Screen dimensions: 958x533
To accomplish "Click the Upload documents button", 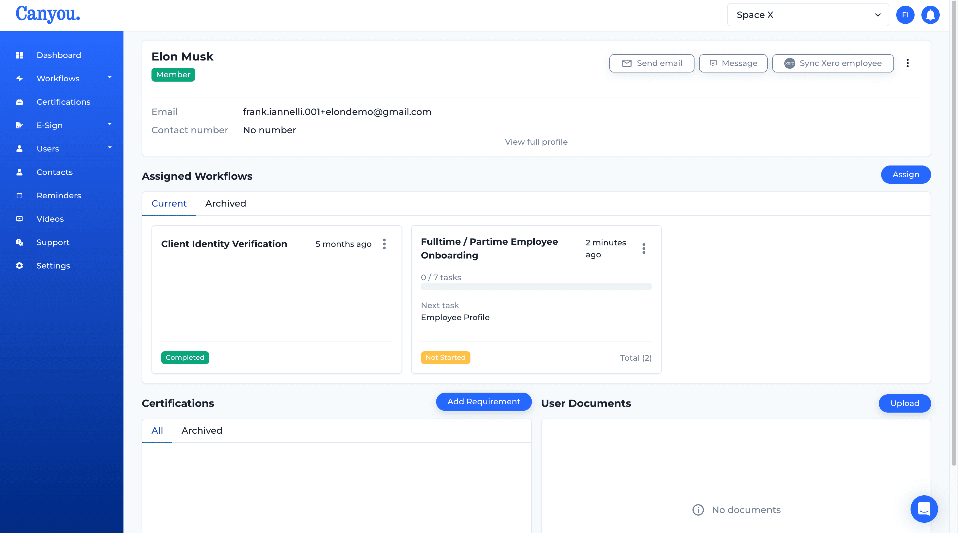I will coord(905,403).
